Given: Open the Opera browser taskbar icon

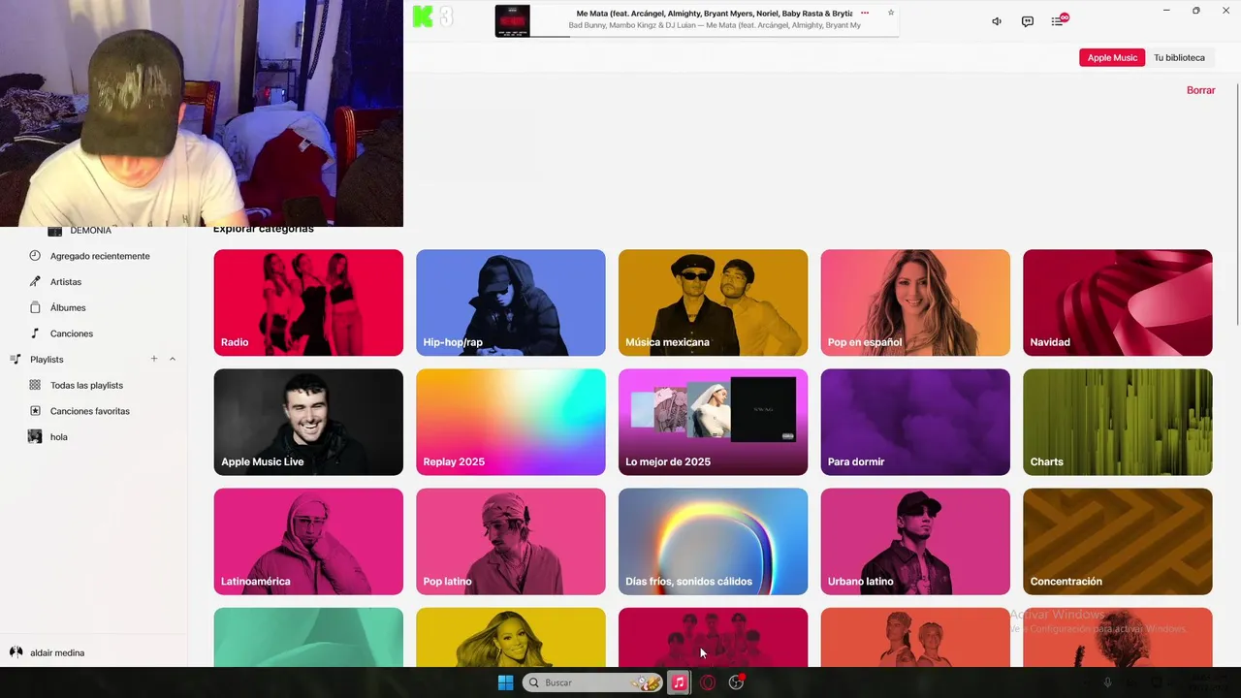Looking at the screenshot, I should point(708,682).
